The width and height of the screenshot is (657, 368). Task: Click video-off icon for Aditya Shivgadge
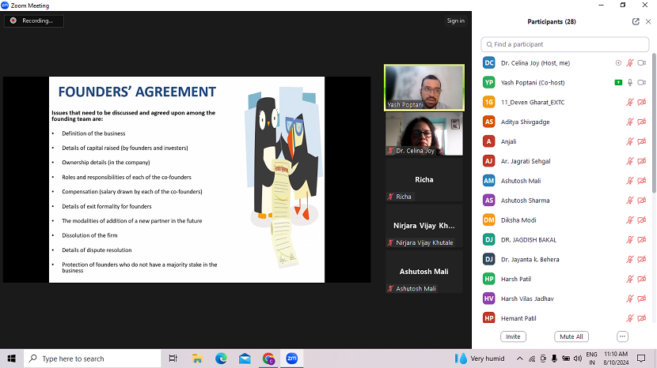(641, 122)
